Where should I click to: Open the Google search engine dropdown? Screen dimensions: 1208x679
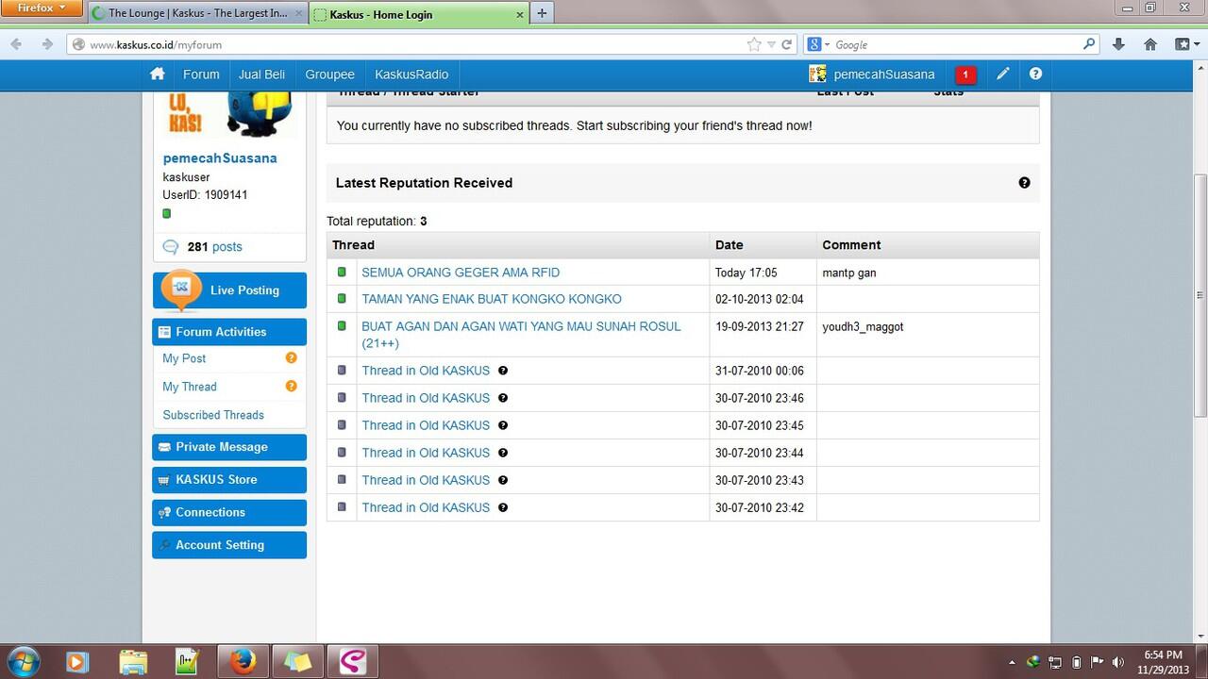click(x=817, y=44)
